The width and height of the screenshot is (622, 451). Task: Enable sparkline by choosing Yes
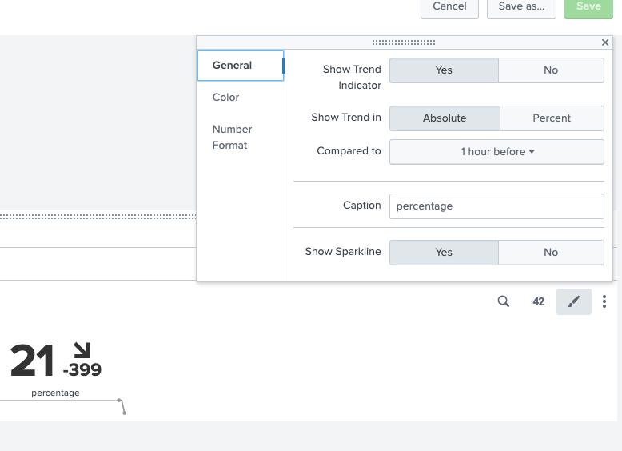click(x=444, y=252)
